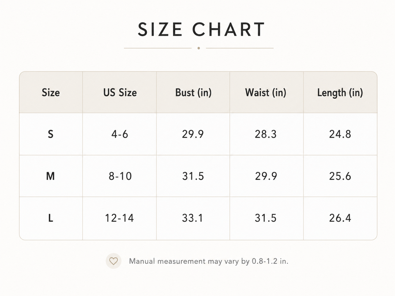
Task: Click the 24.8 length value
Action: pos(340,134)
